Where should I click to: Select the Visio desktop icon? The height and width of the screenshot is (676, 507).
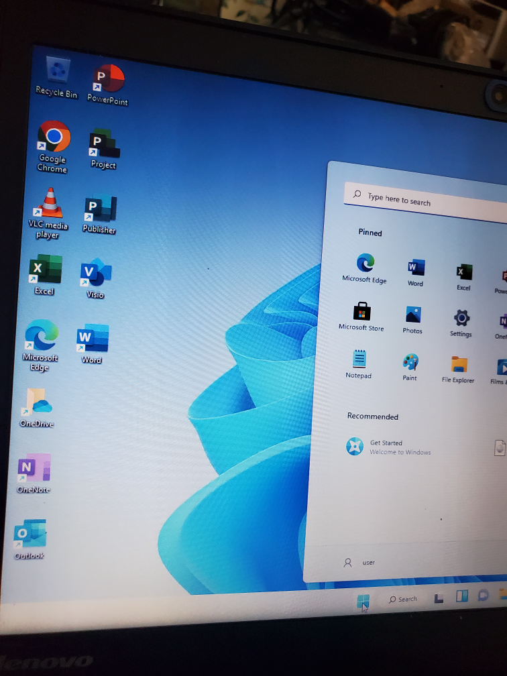point(95,275)
